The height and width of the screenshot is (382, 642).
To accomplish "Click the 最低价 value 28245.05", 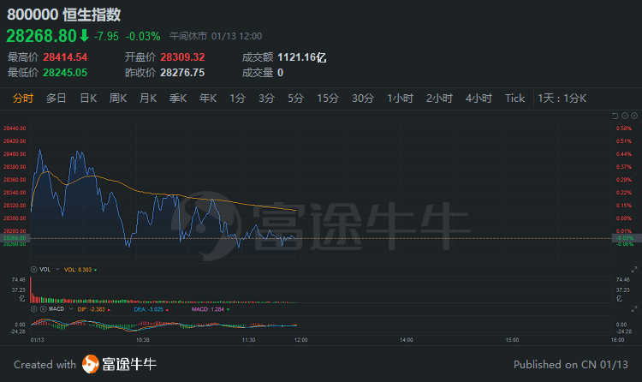I will (x=65, y=73).
